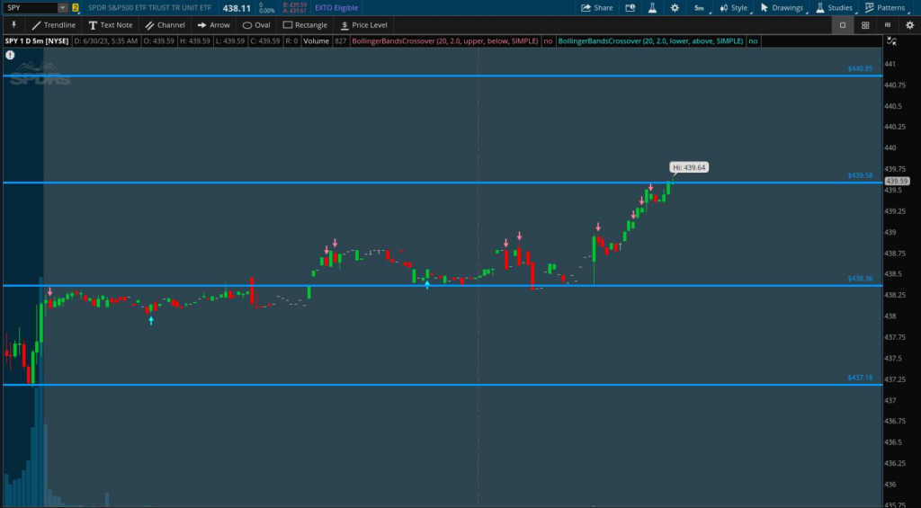The image size is (921, 508).
Task: Click the All layouts button
Action: pyautogui.click(x=887, y=24)
